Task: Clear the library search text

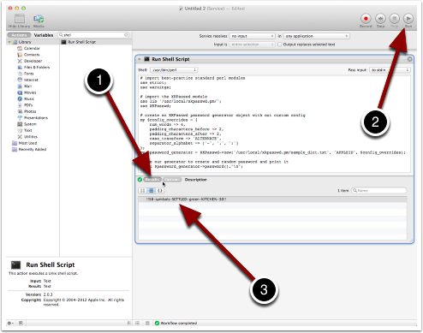Action: [126, 35]
